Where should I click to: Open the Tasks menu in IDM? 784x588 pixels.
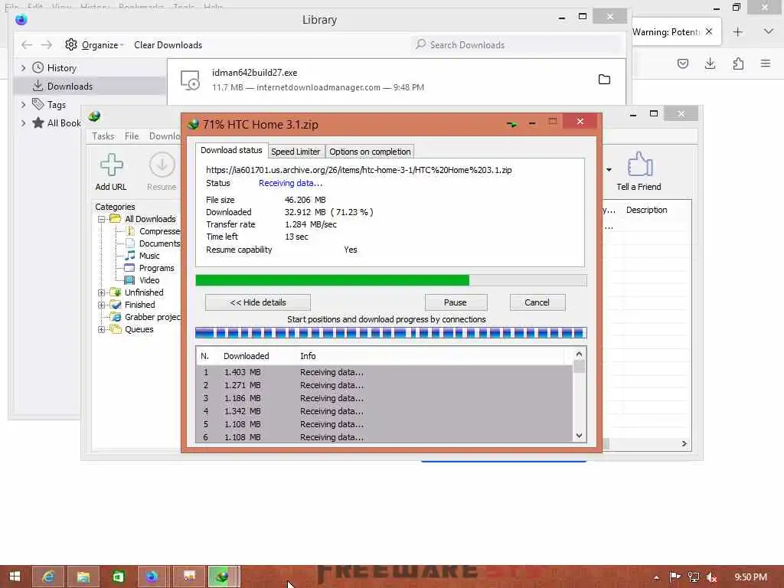point(103,136)
